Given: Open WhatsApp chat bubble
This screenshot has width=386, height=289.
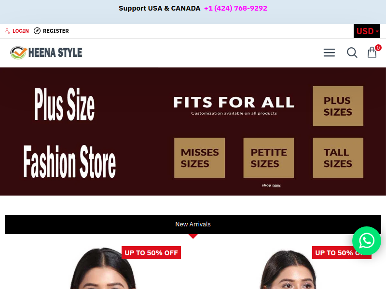Looking at the screenshot, I should point(367,241).
